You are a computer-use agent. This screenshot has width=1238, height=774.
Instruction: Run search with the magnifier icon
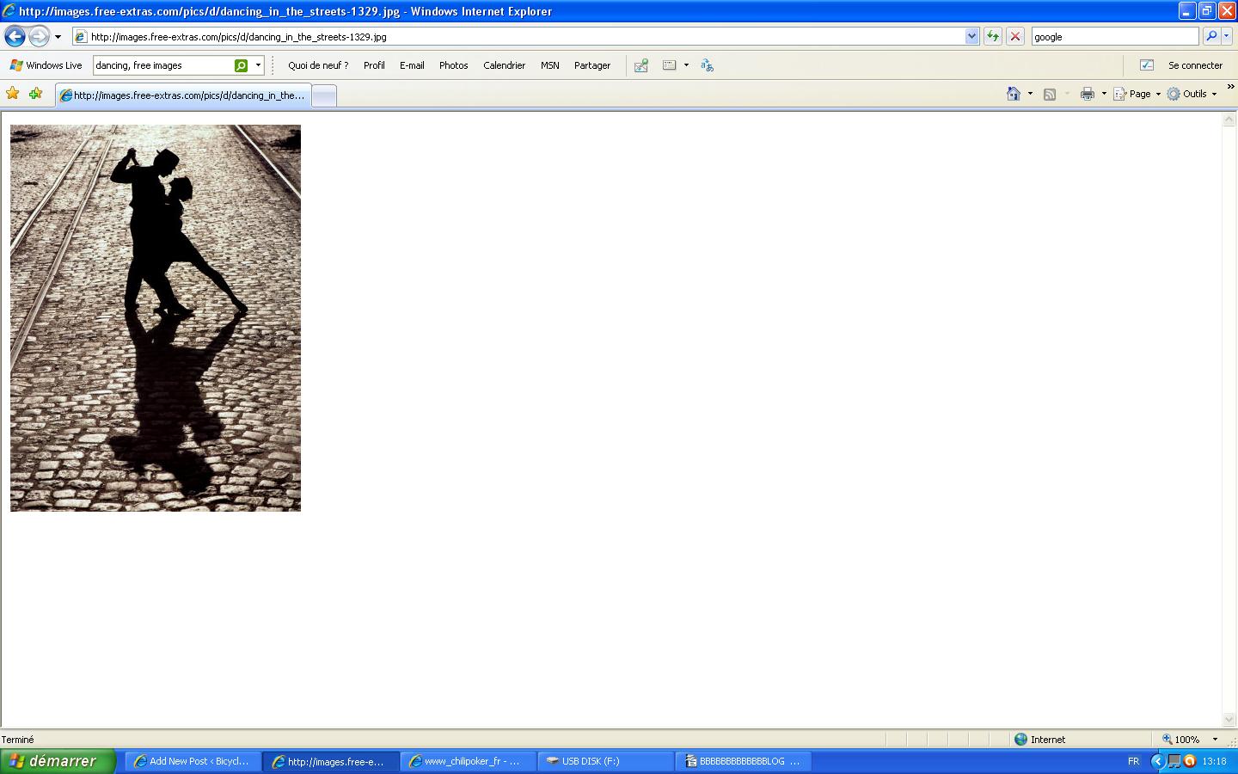(1211, 36)
